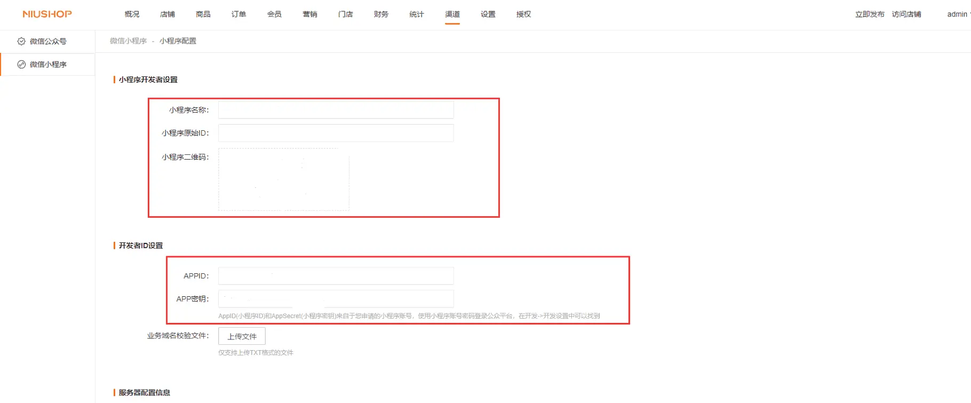Open the 概况 overview menu
The height and width of the screenshot is (403, 971).
click(132, 14)
